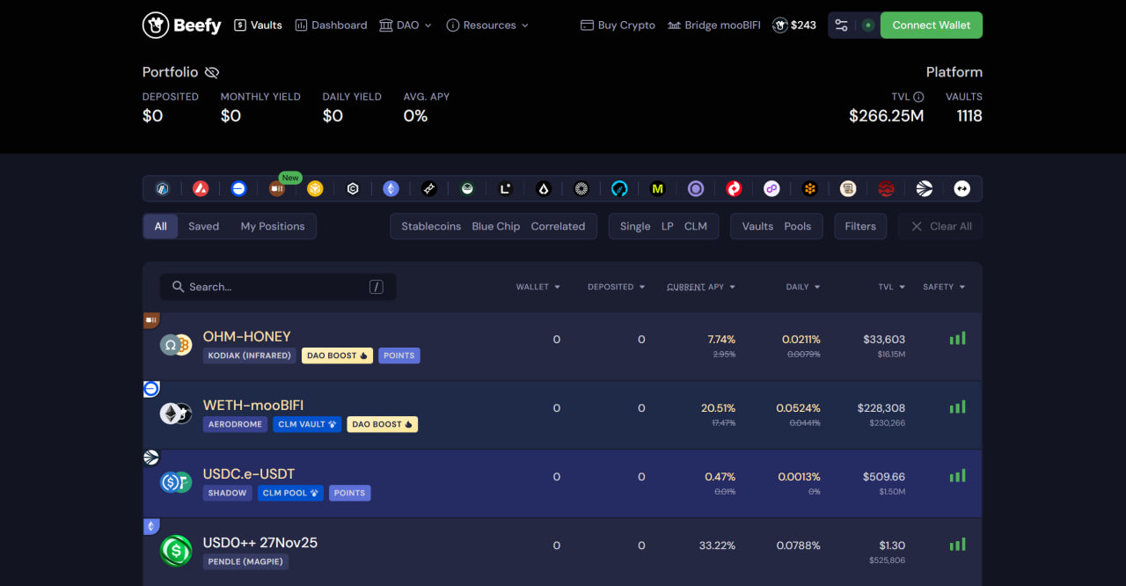1126x586 pixels.
Task: Open the Dashboard page
Action: coord(331,26)
